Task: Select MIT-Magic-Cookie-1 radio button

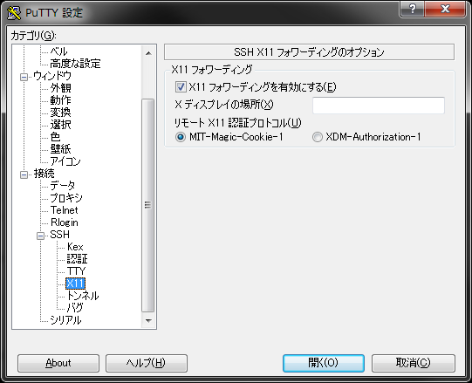Action: pos(181,137)
